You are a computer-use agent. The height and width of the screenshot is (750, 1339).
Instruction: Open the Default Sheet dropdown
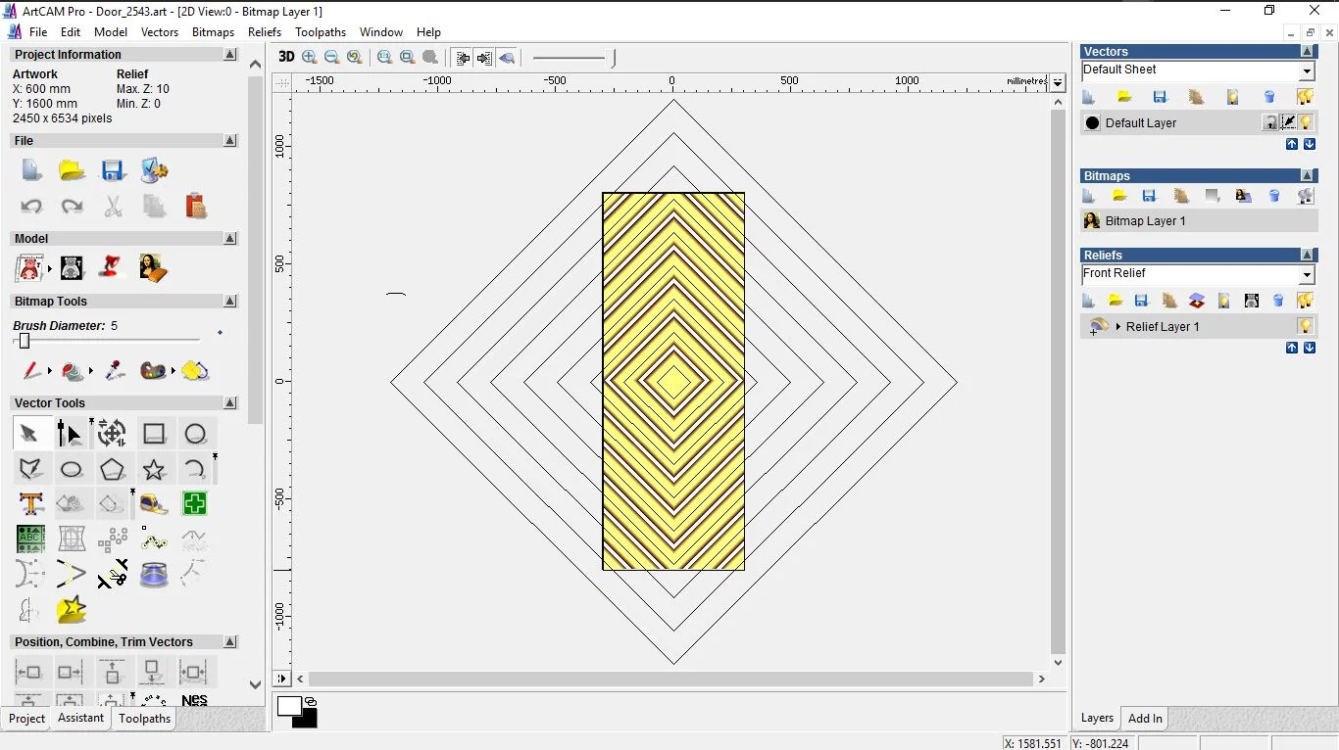[1307, 71]
